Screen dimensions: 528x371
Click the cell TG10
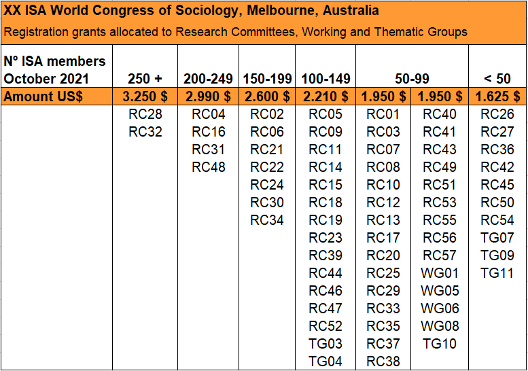pyautogui.click(x=440, y=344)
